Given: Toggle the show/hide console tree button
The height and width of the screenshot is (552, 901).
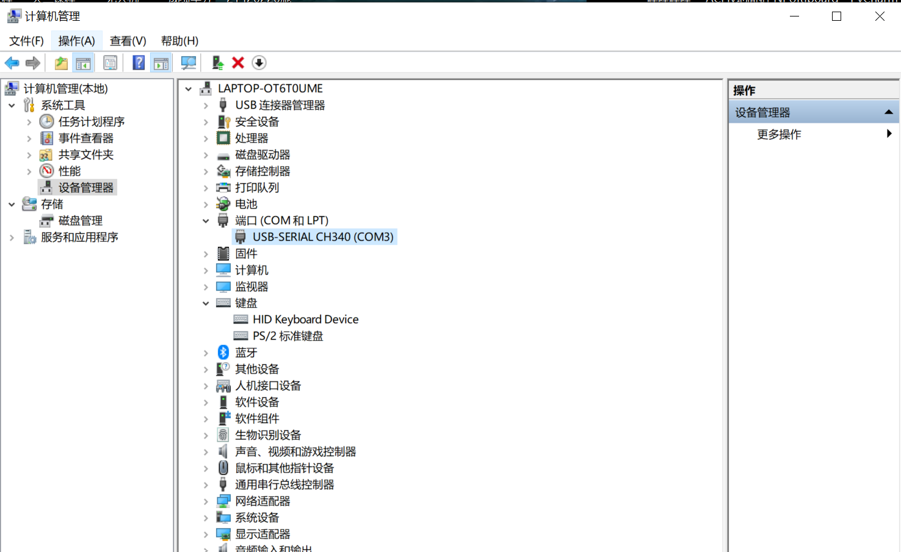Looking at the screenshot, I should coord(83,63).
